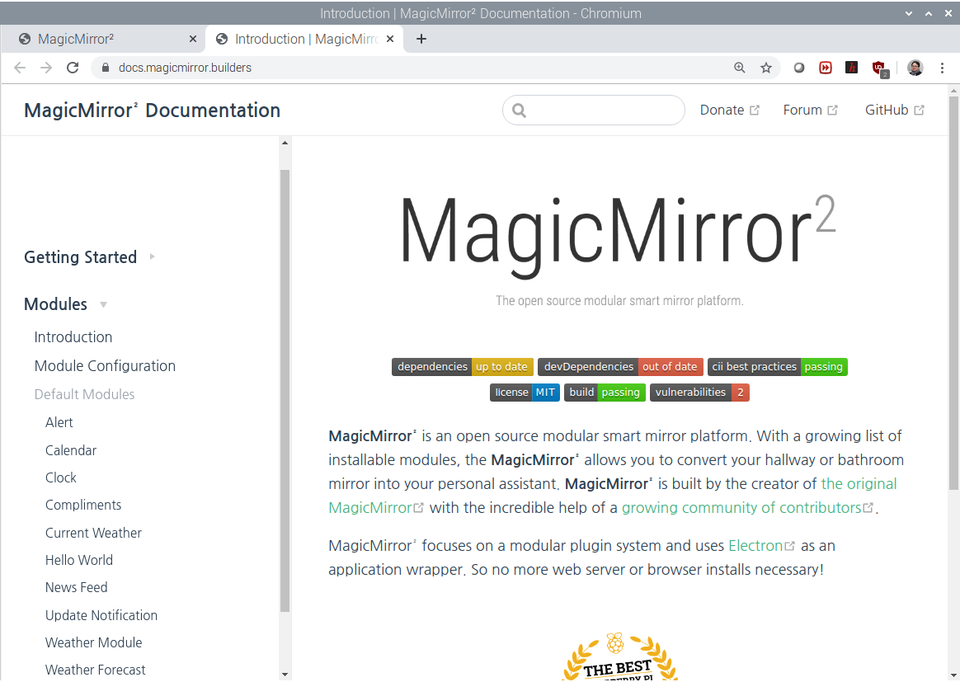Open the Current Weather module page
The image size is (960, 682).
(93, 534)
